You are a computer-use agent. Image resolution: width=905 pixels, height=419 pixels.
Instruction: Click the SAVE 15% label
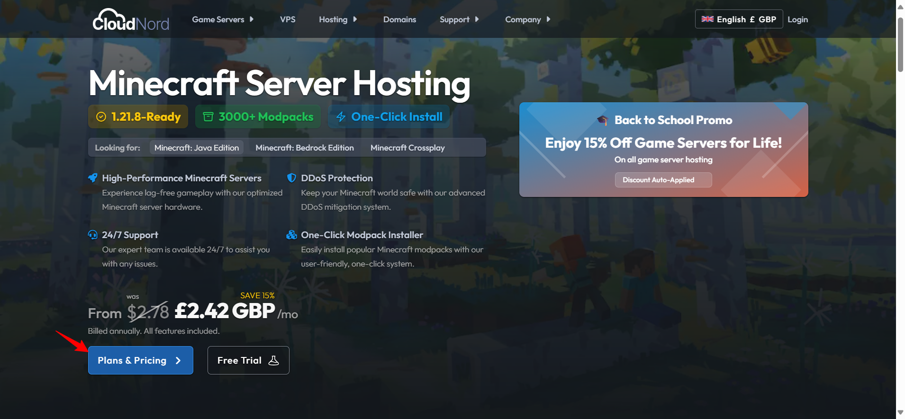[x=257, y=295]
